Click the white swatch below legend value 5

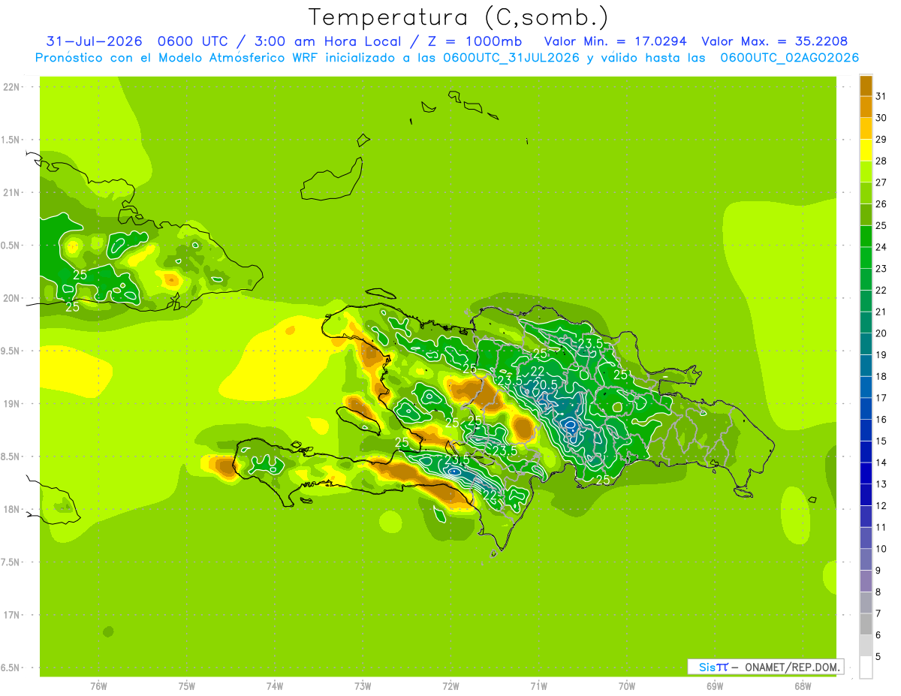[866, 667]
